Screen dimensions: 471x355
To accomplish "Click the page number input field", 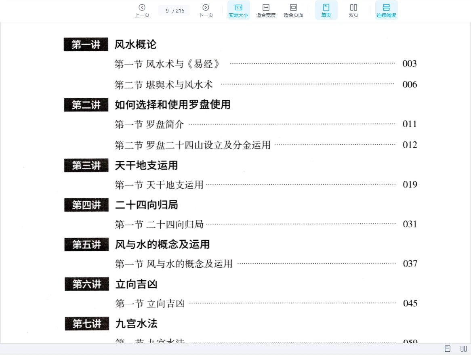I will coord(168,11).
